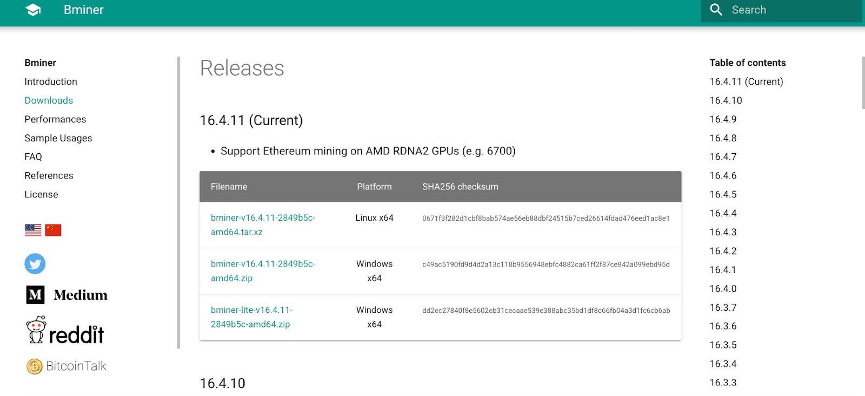865x396 pixels.
Task: Open the License page in sidebar
Action: 41,194
